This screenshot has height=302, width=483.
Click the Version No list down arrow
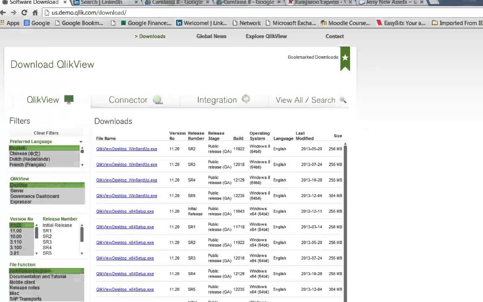(36, 254)
